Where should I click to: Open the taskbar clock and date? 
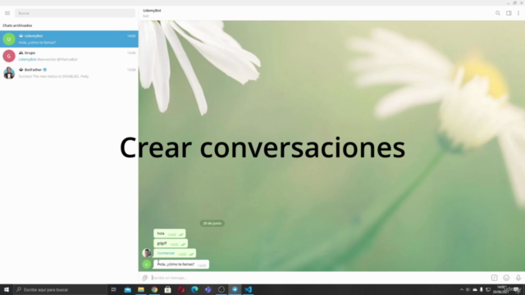[501, 289]
